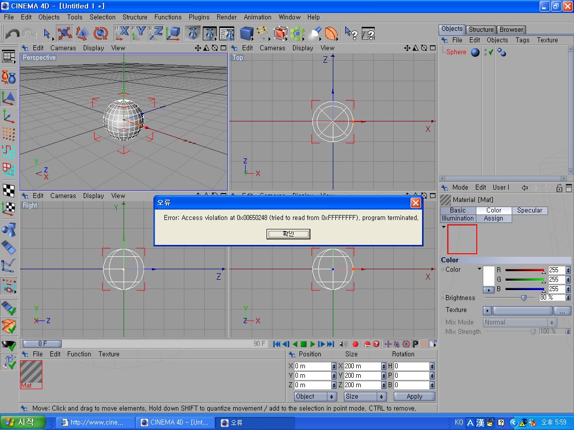Adjust the Brightness slider

point(509,298)
